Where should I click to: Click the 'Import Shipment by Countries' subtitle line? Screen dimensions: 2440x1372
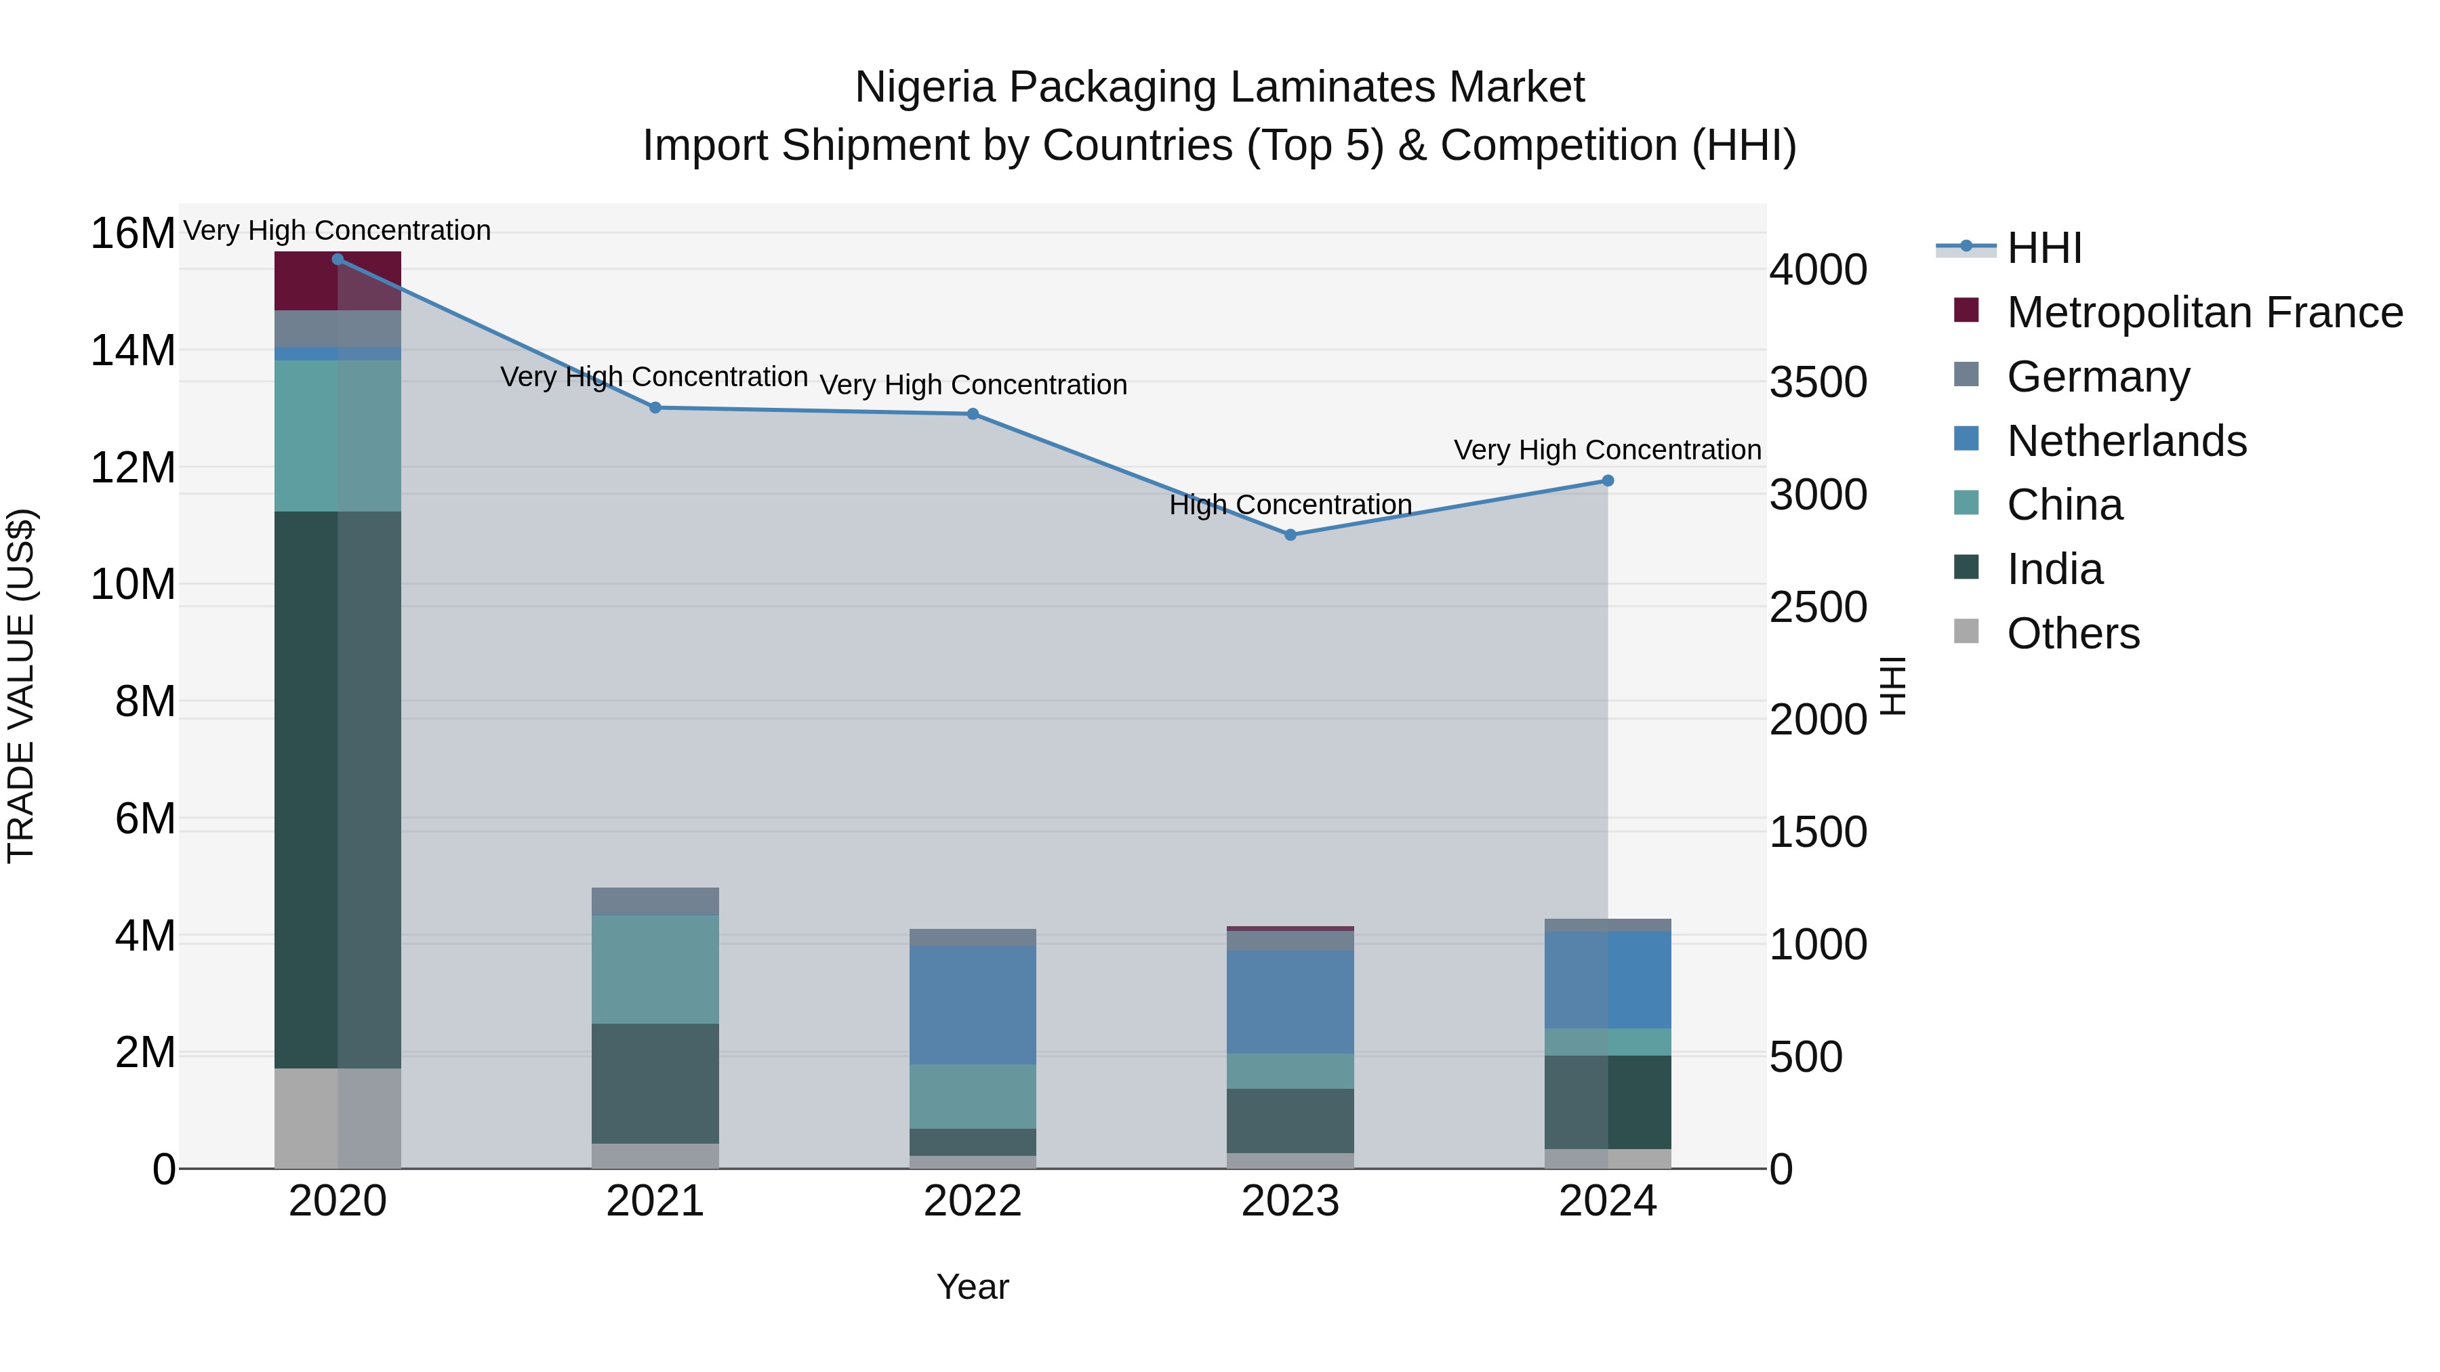tap(1220, 146)
